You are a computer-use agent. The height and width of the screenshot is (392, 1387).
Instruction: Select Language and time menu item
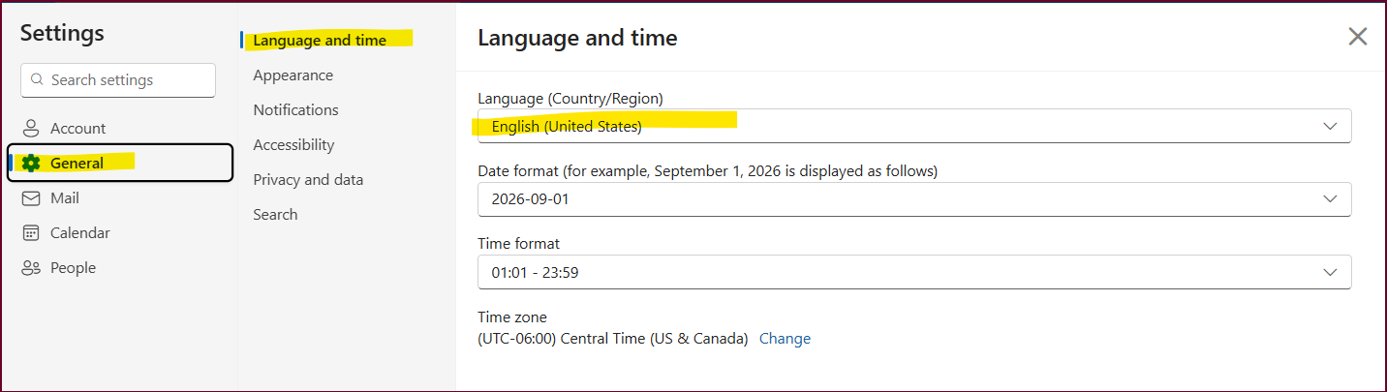(320, 40)
